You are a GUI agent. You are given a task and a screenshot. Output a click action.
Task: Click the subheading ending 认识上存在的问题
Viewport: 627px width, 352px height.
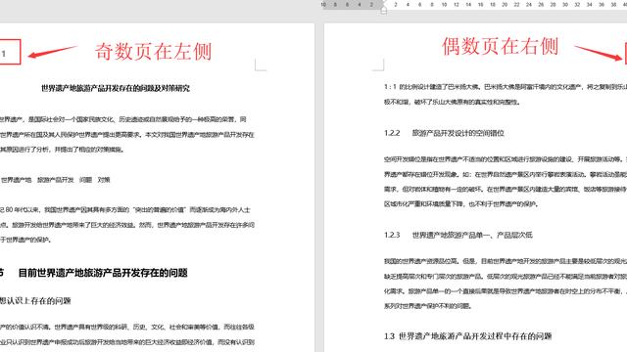[35, 301]
